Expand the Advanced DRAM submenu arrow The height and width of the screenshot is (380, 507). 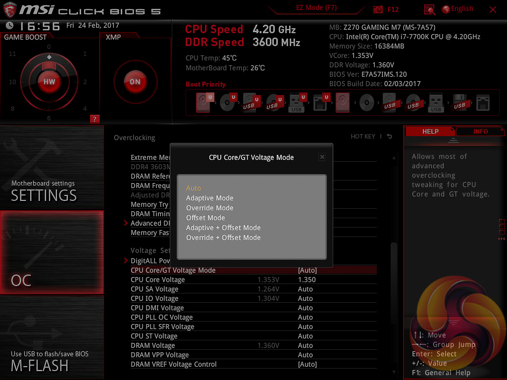[126, 223]
